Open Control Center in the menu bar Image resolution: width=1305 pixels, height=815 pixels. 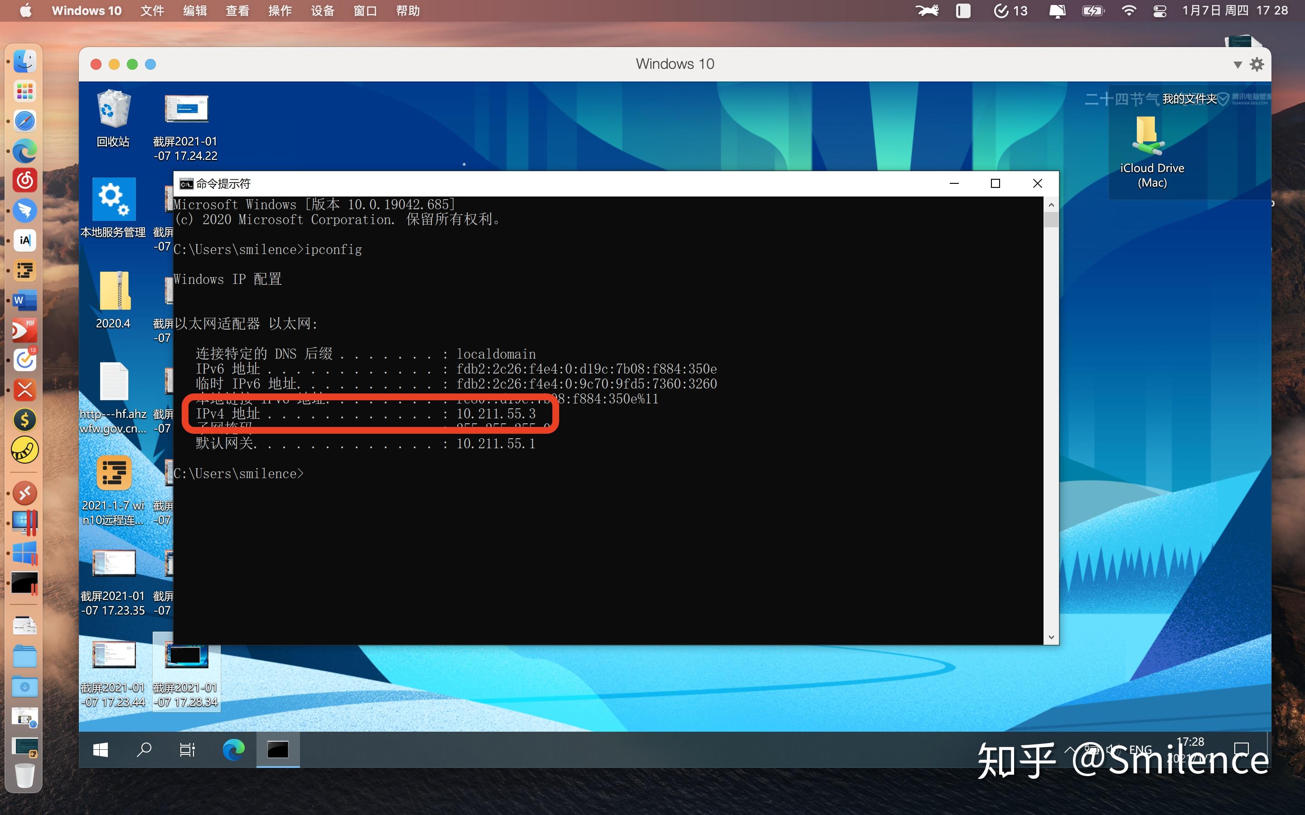(x=1160, y=11)
